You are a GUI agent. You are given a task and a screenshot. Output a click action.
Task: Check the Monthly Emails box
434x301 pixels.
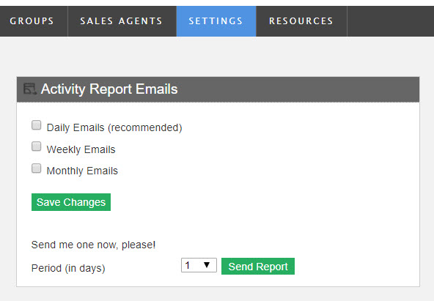pyautogui.click(x=36, y=168)
